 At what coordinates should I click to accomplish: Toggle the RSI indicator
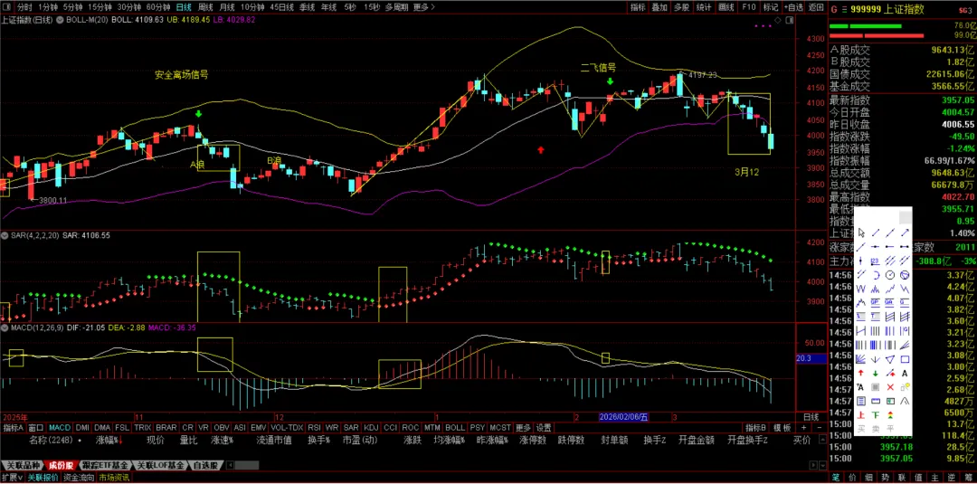(x=314, y=428)
